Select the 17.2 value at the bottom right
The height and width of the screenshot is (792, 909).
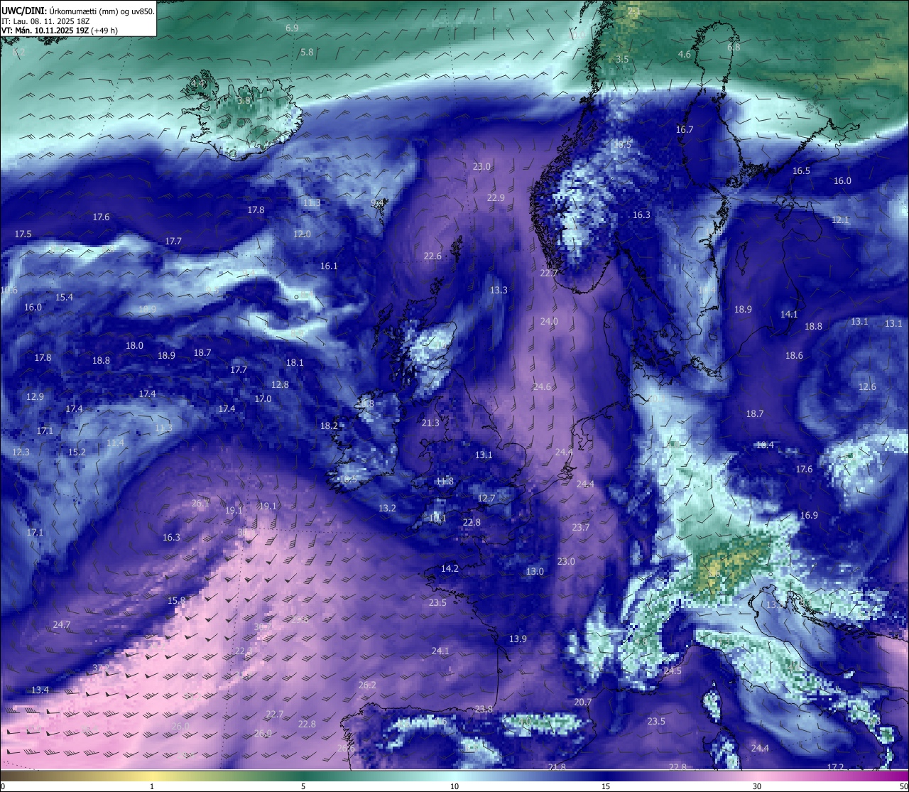836,767
